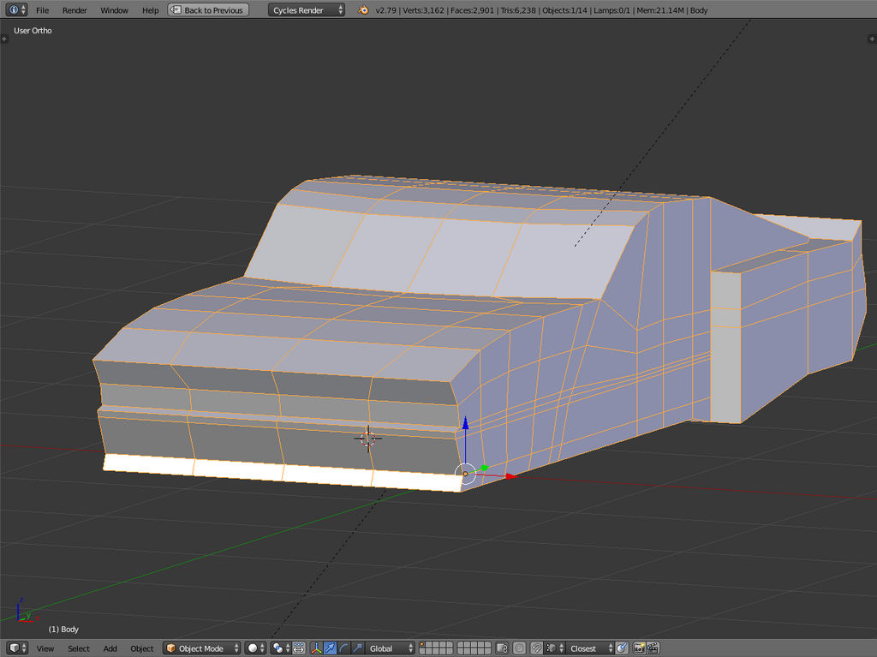Click the OpenGL render image camera icon

pyautogui.click(x=639, y=648)
